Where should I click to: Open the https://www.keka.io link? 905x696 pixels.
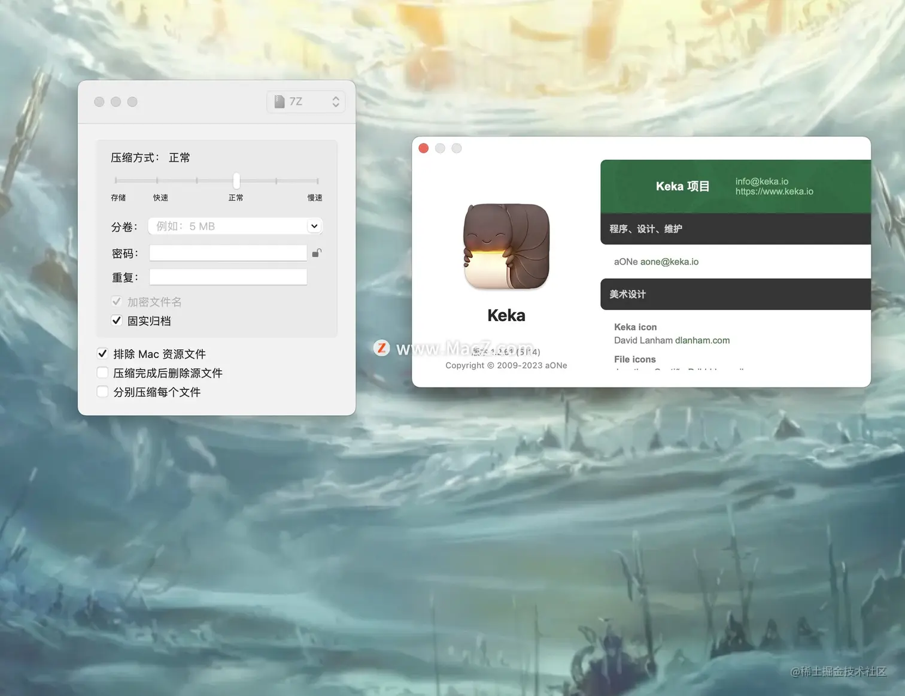(x=774, y=192)
